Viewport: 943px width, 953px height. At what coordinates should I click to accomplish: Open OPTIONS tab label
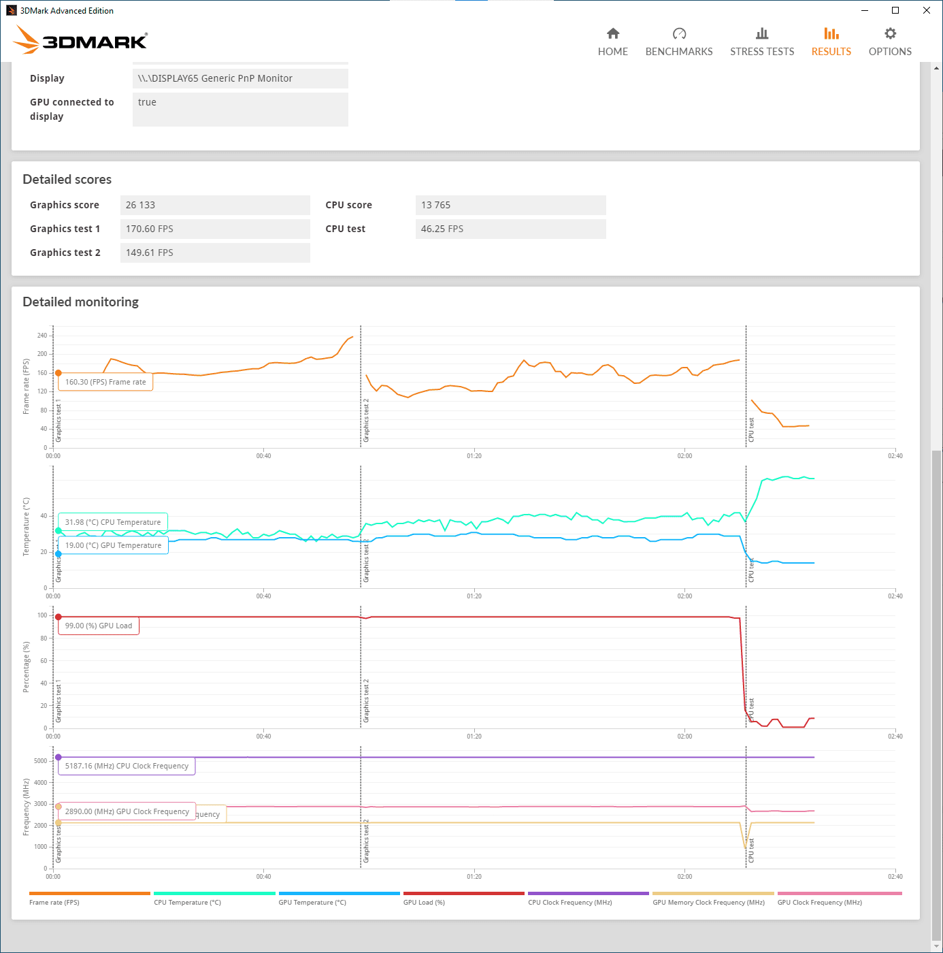click(890, 52)
